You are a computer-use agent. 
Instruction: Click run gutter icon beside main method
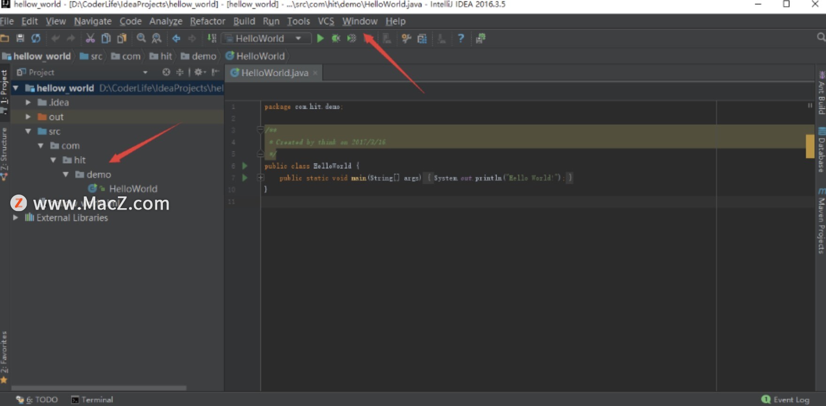(245, 178)
